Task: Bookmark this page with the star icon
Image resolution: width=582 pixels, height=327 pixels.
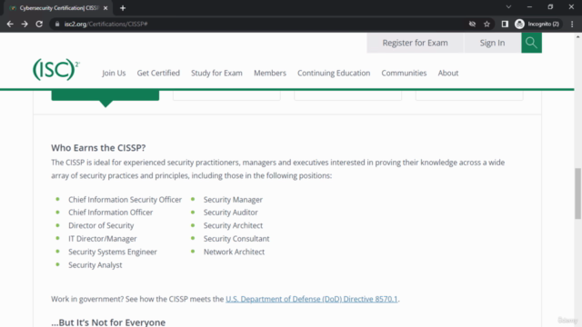Action: coord(487,25)
